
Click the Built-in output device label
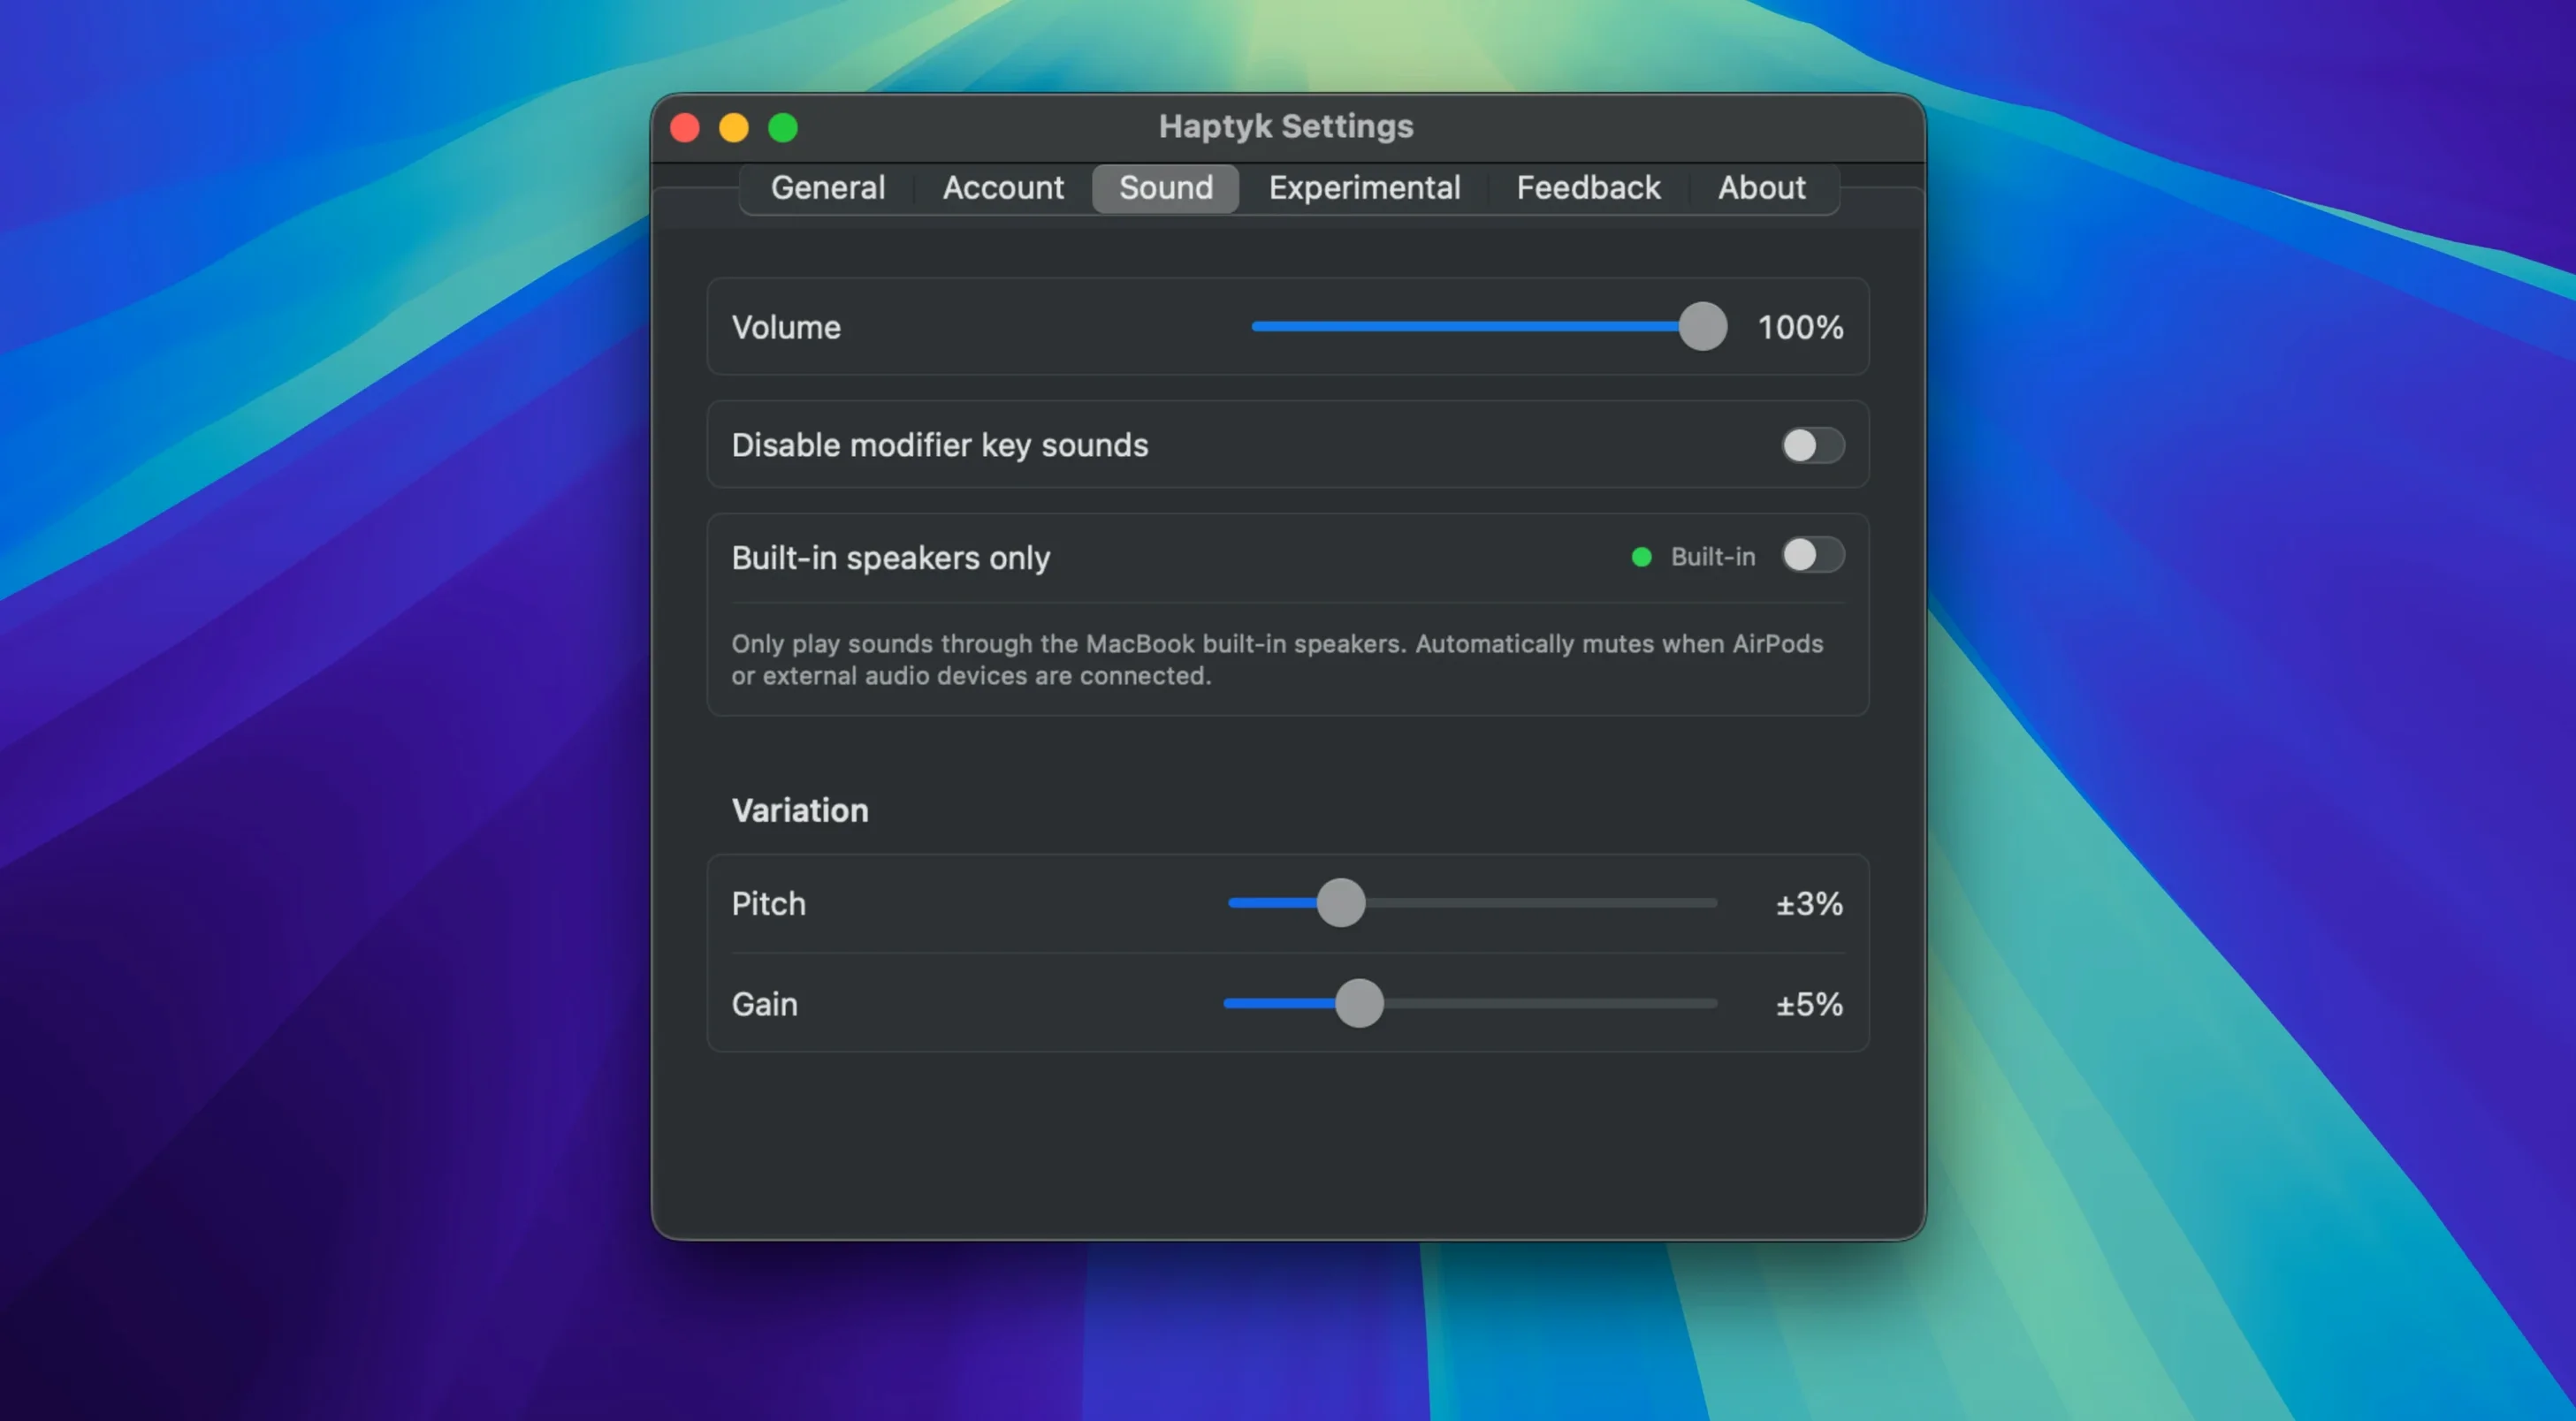(x=1712, y=557)
